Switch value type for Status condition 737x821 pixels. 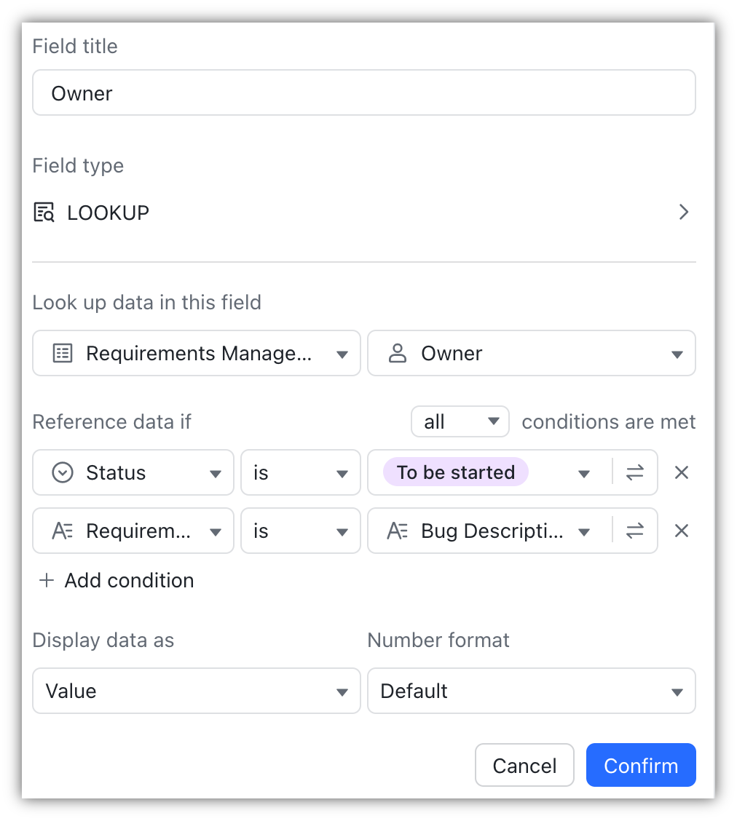[x=635, y=473]
